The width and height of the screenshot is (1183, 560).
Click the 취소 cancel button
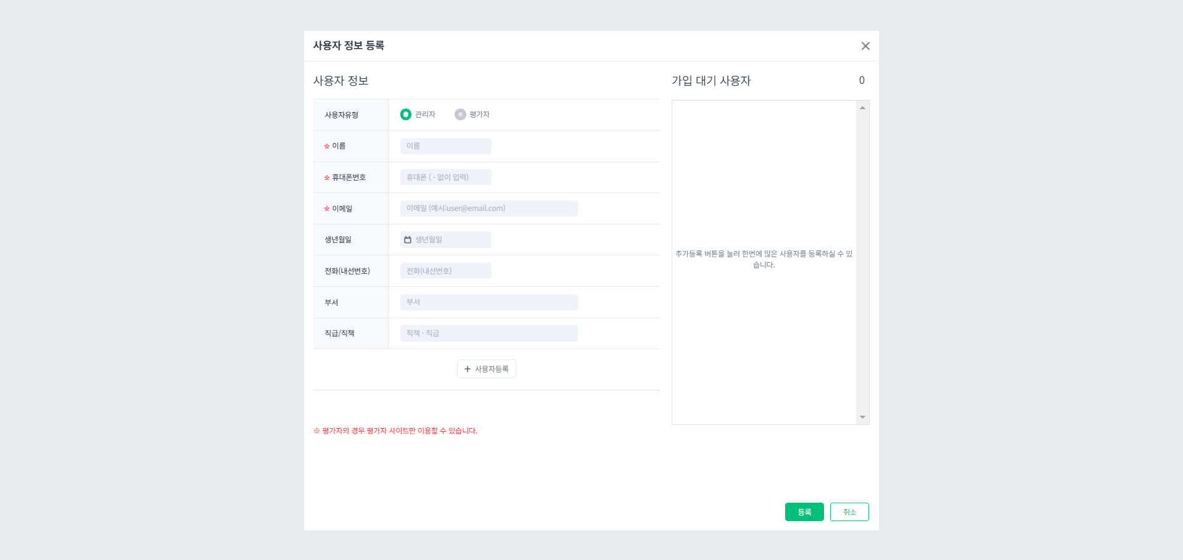point(849,511)
